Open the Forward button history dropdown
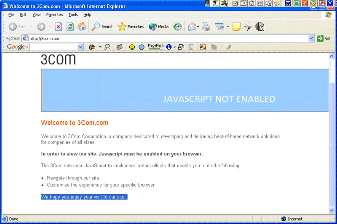337x224 pixels. click(50, 27)
